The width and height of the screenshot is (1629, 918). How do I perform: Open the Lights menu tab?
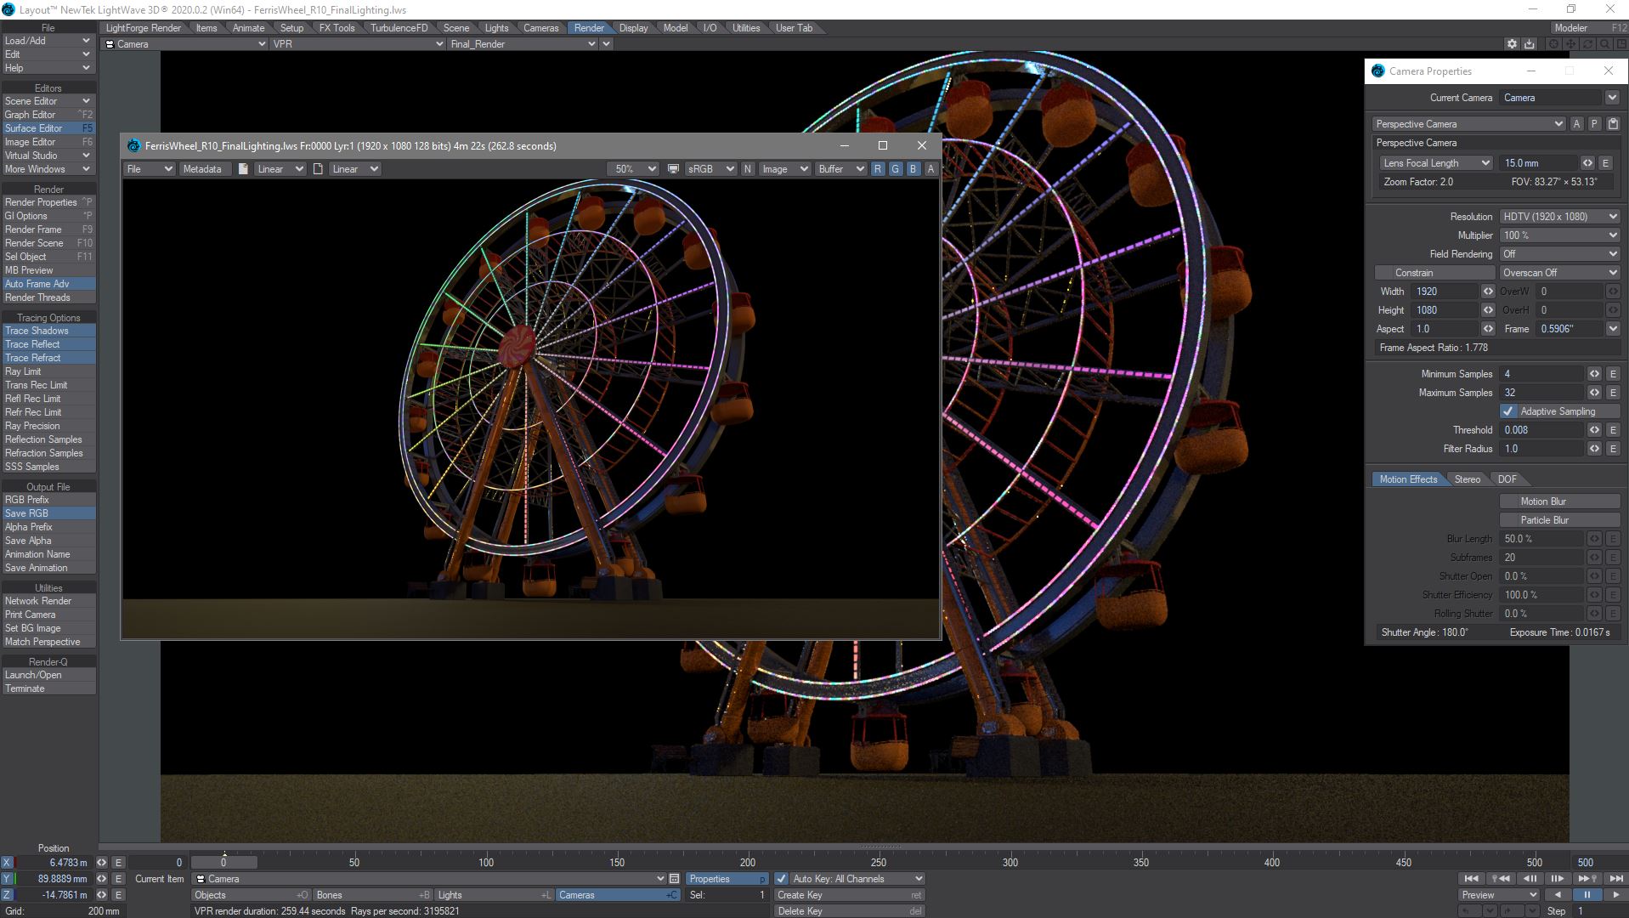pos(496,28)
